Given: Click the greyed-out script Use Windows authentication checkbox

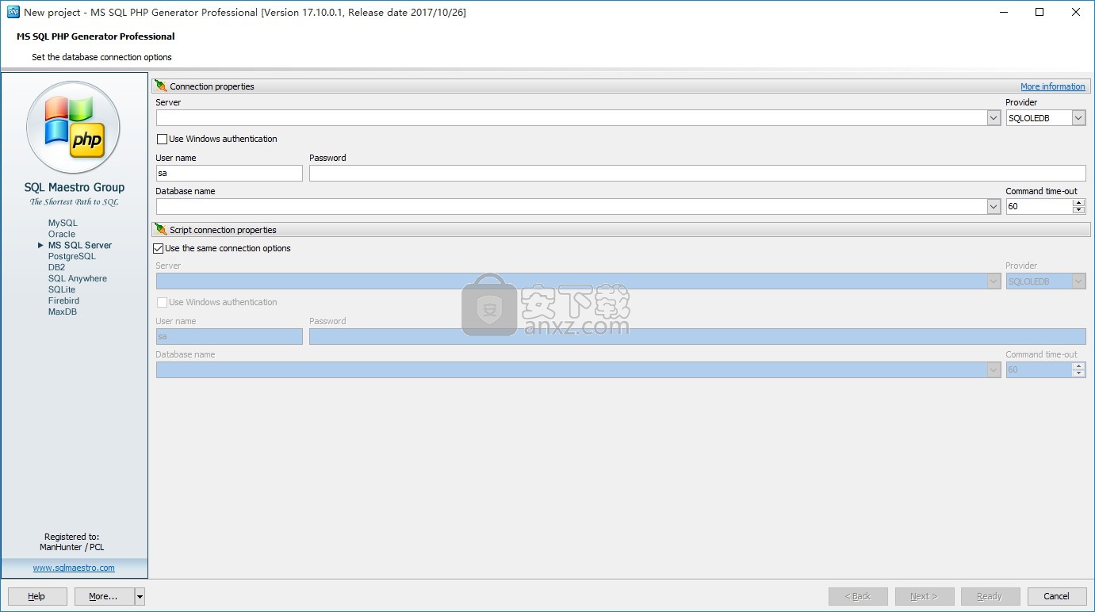Looking at the screenshot, I should point(163,303).
